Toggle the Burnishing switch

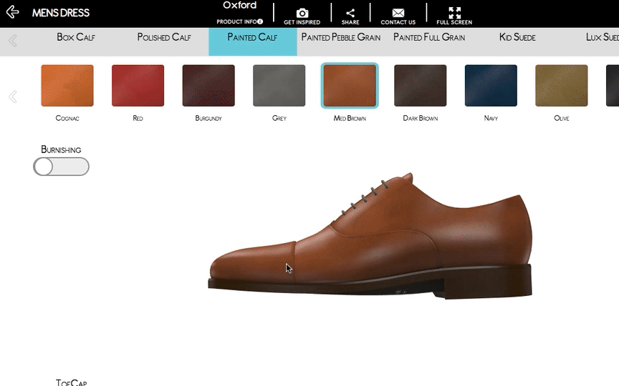61,167
